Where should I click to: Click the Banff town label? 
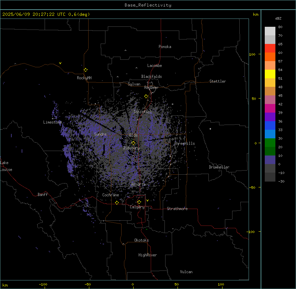click(x=43, y=195)
